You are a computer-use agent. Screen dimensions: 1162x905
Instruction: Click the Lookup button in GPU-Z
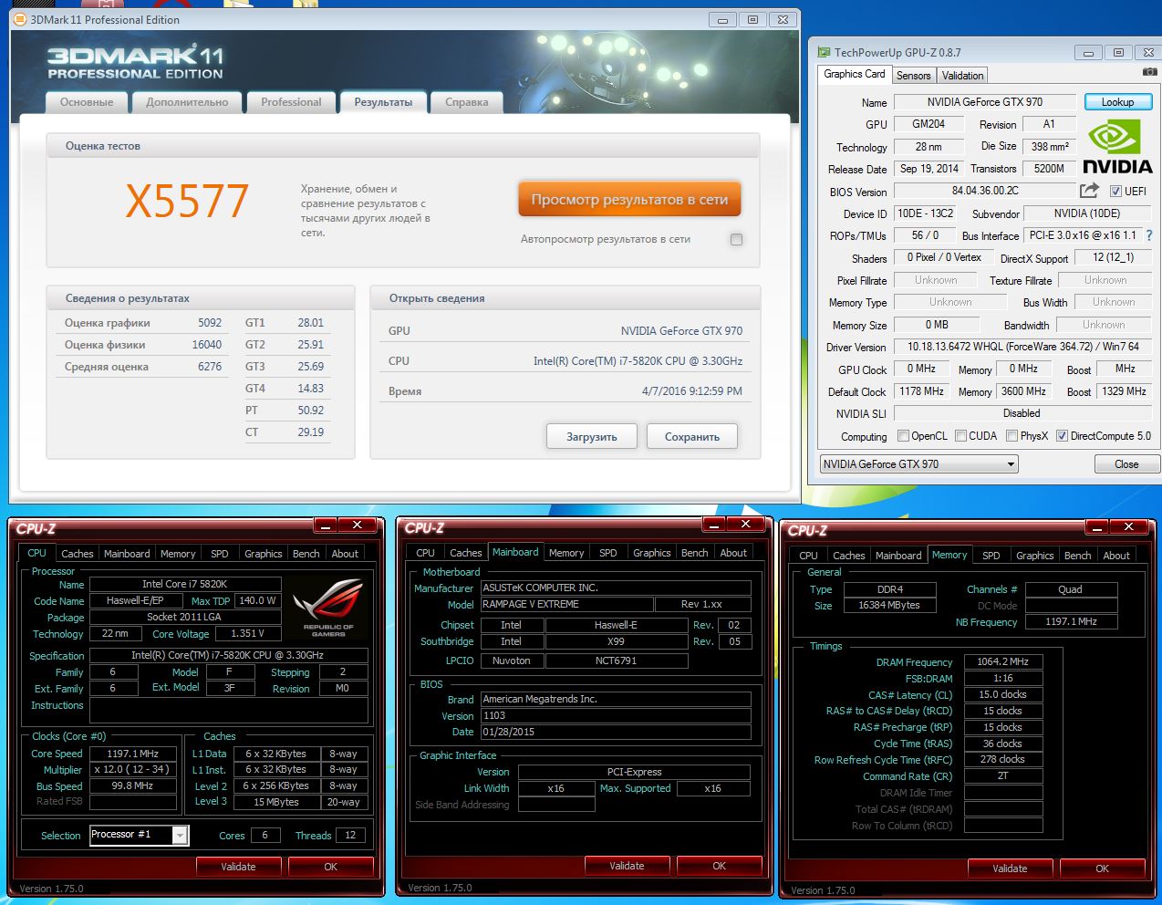point(1117,102)
